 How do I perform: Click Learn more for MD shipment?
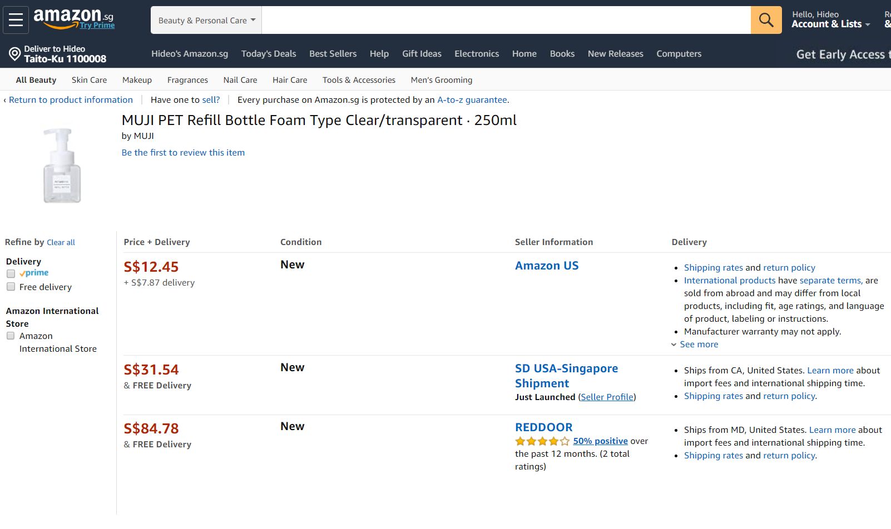[x=833, y=430]
